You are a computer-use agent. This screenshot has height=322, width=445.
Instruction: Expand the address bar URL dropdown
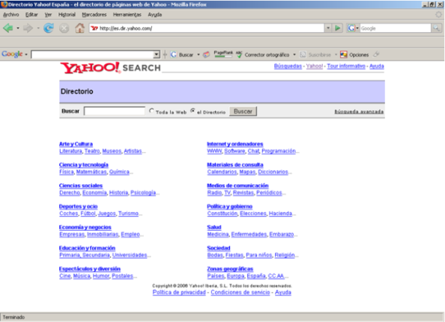pyautogui.click(x=328, y=28)
